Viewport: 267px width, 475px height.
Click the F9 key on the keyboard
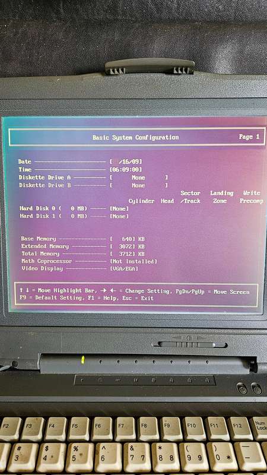point(171,428)
